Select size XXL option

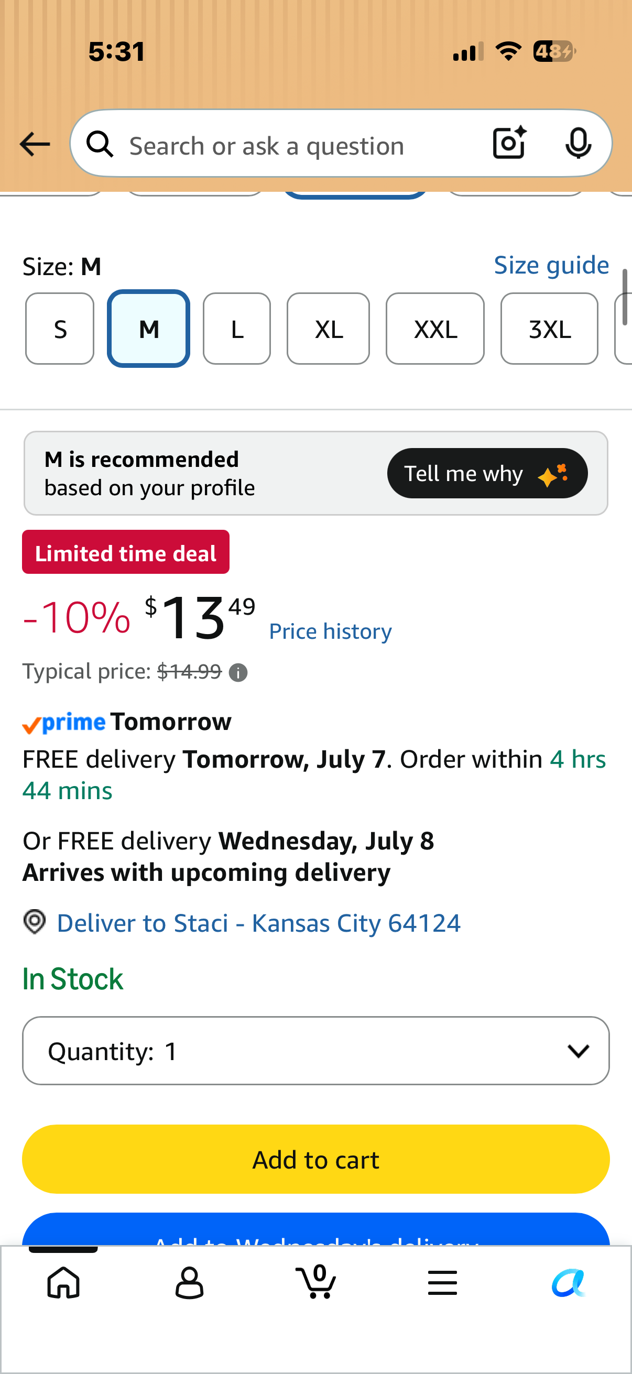click(x=435, y=329)
